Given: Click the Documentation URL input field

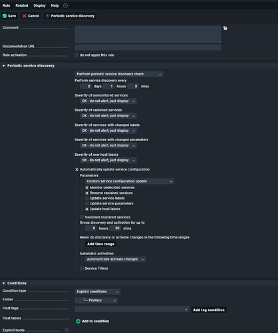Looking at the screenshot, I should 148,47.
